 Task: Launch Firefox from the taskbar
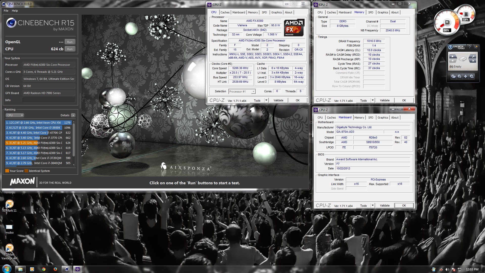click(55, 269)
